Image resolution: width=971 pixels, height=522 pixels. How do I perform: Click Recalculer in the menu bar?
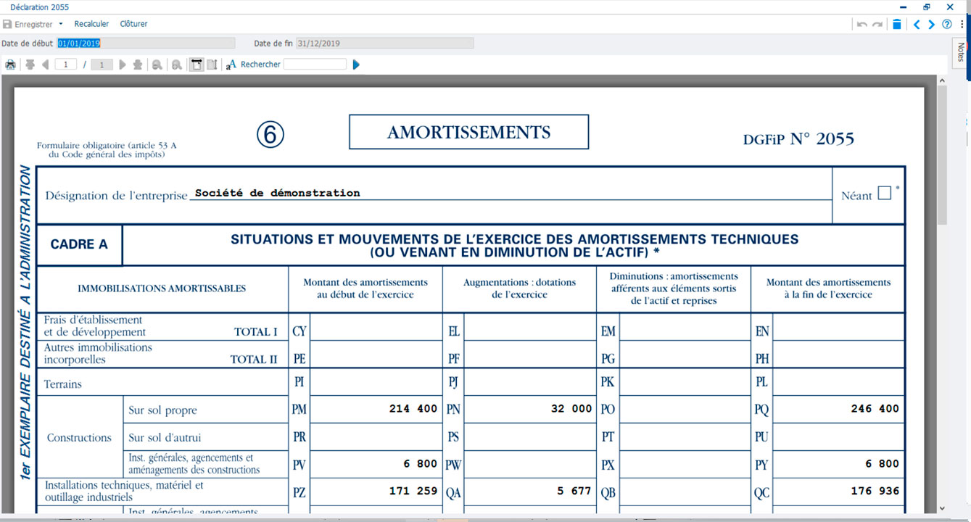(x=91, y=24)
